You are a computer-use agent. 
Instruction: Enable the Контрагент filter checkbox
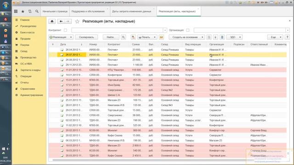click(x=65, y=30)
